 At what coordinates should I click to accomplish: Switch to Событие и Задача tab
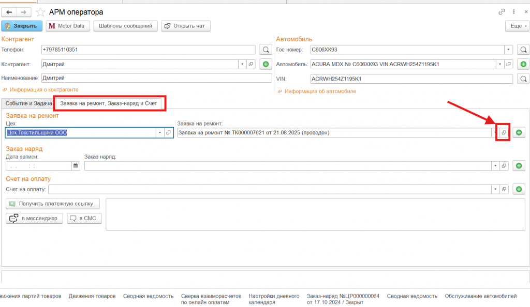pos(28,103)
